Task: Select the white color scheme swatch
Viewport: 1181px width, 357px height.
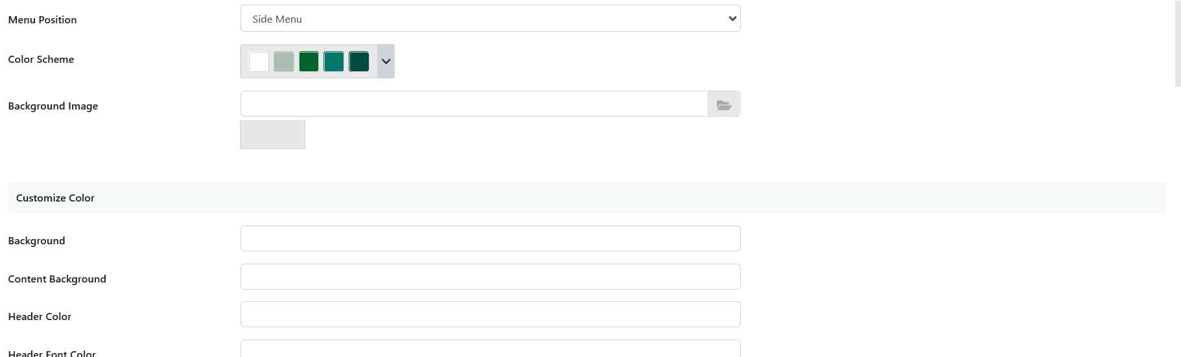Action: (259, 62)
